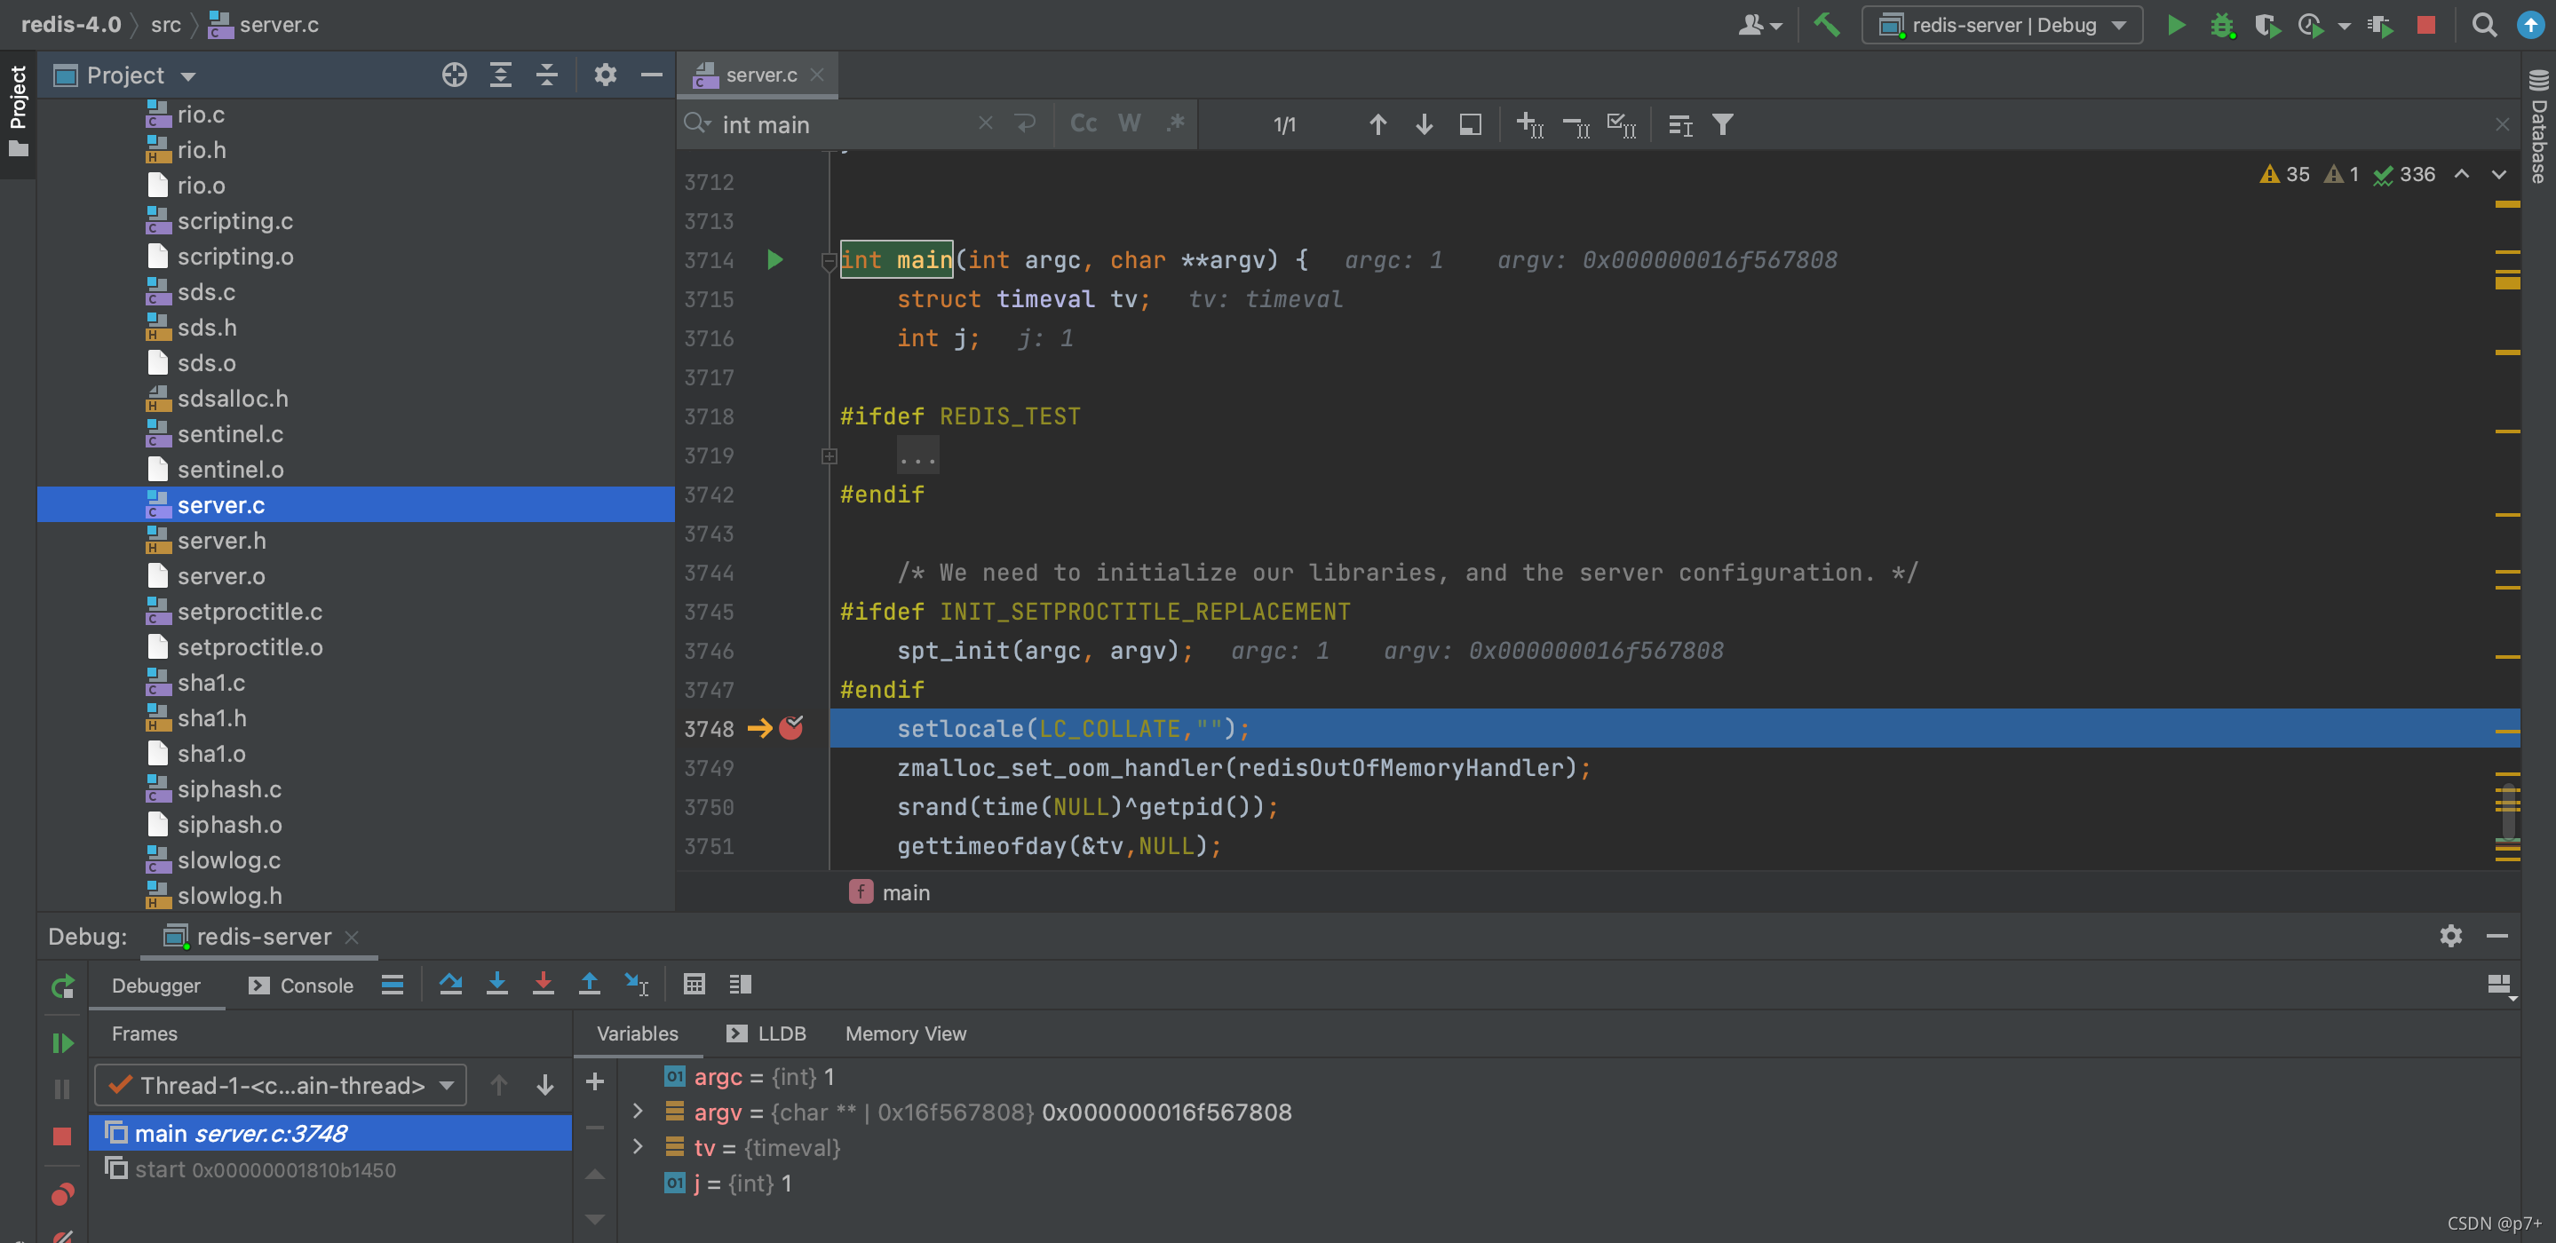Click the red Stop debugger button

pos(61,1136)
